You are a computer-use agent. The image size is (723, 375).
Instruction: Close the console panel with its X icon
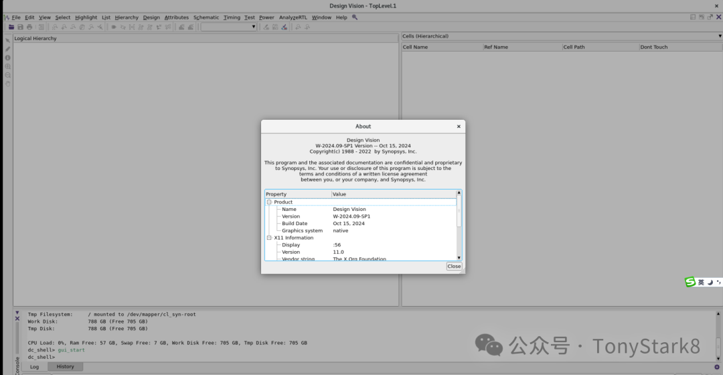[17, 319]
